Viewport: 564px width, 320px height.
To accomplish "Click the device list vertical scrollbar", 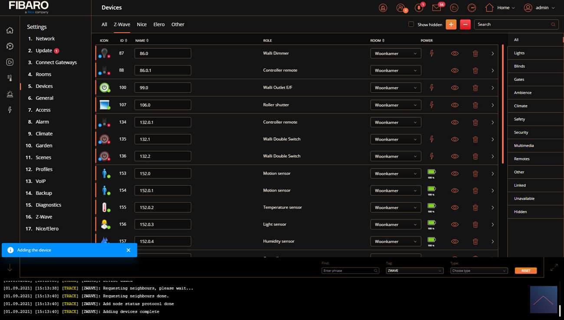I will point(503,104).
